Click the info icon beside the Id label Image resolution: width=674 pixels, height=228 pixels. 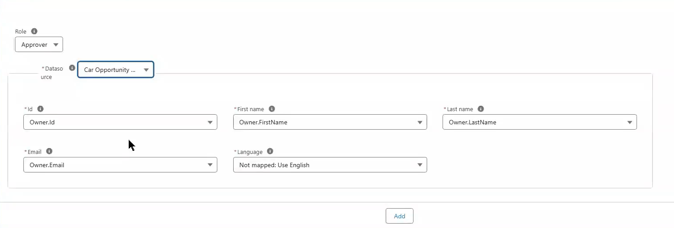point(41,108)
